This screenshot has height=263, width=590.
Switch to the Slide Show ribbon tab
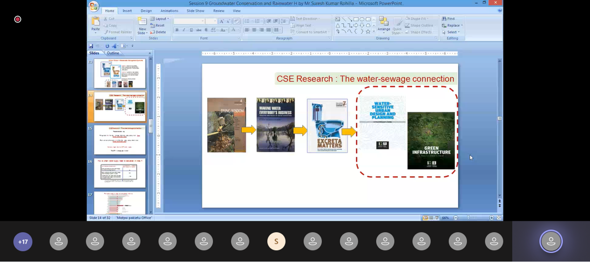tap(195, 11)
